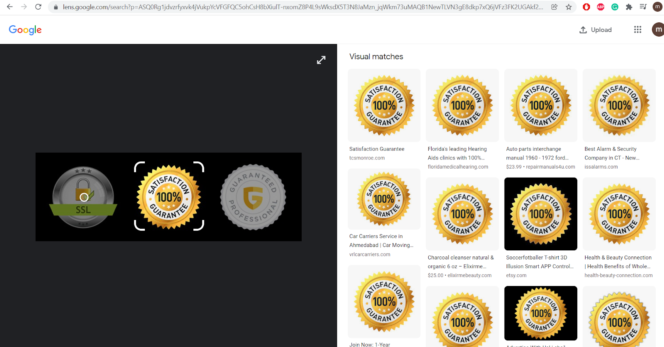Click the Upload button
The width and height of the screenshot is (664, 347).
coord(596,30)
